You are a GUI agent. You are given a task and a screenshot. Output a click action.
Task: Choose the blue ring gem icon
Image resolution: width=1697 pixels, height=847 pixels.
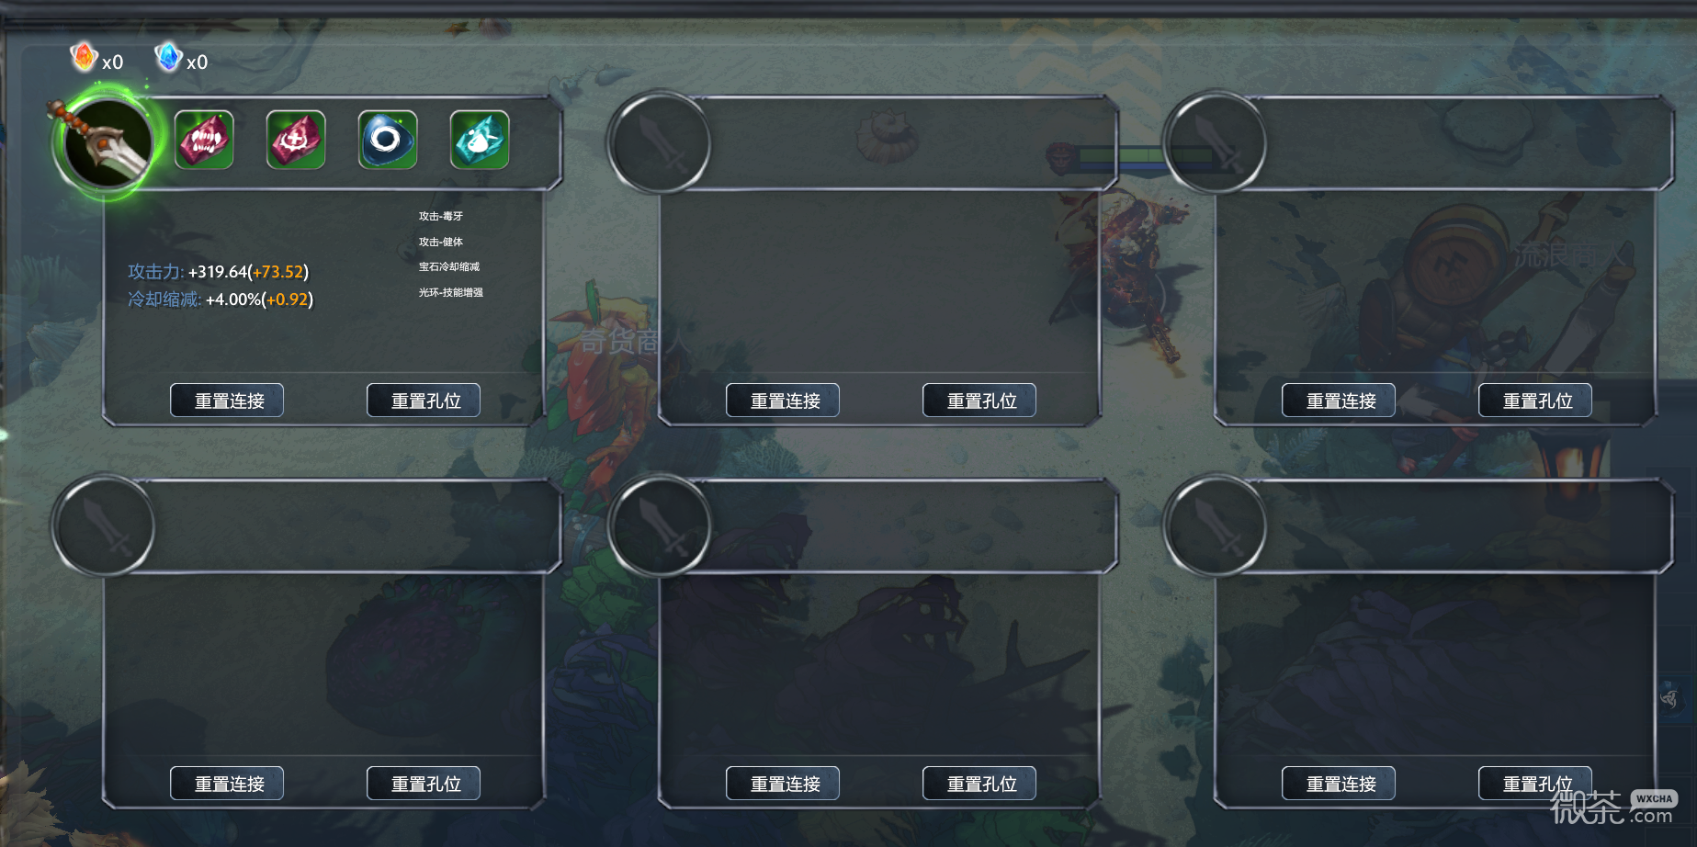pos(388,140)
